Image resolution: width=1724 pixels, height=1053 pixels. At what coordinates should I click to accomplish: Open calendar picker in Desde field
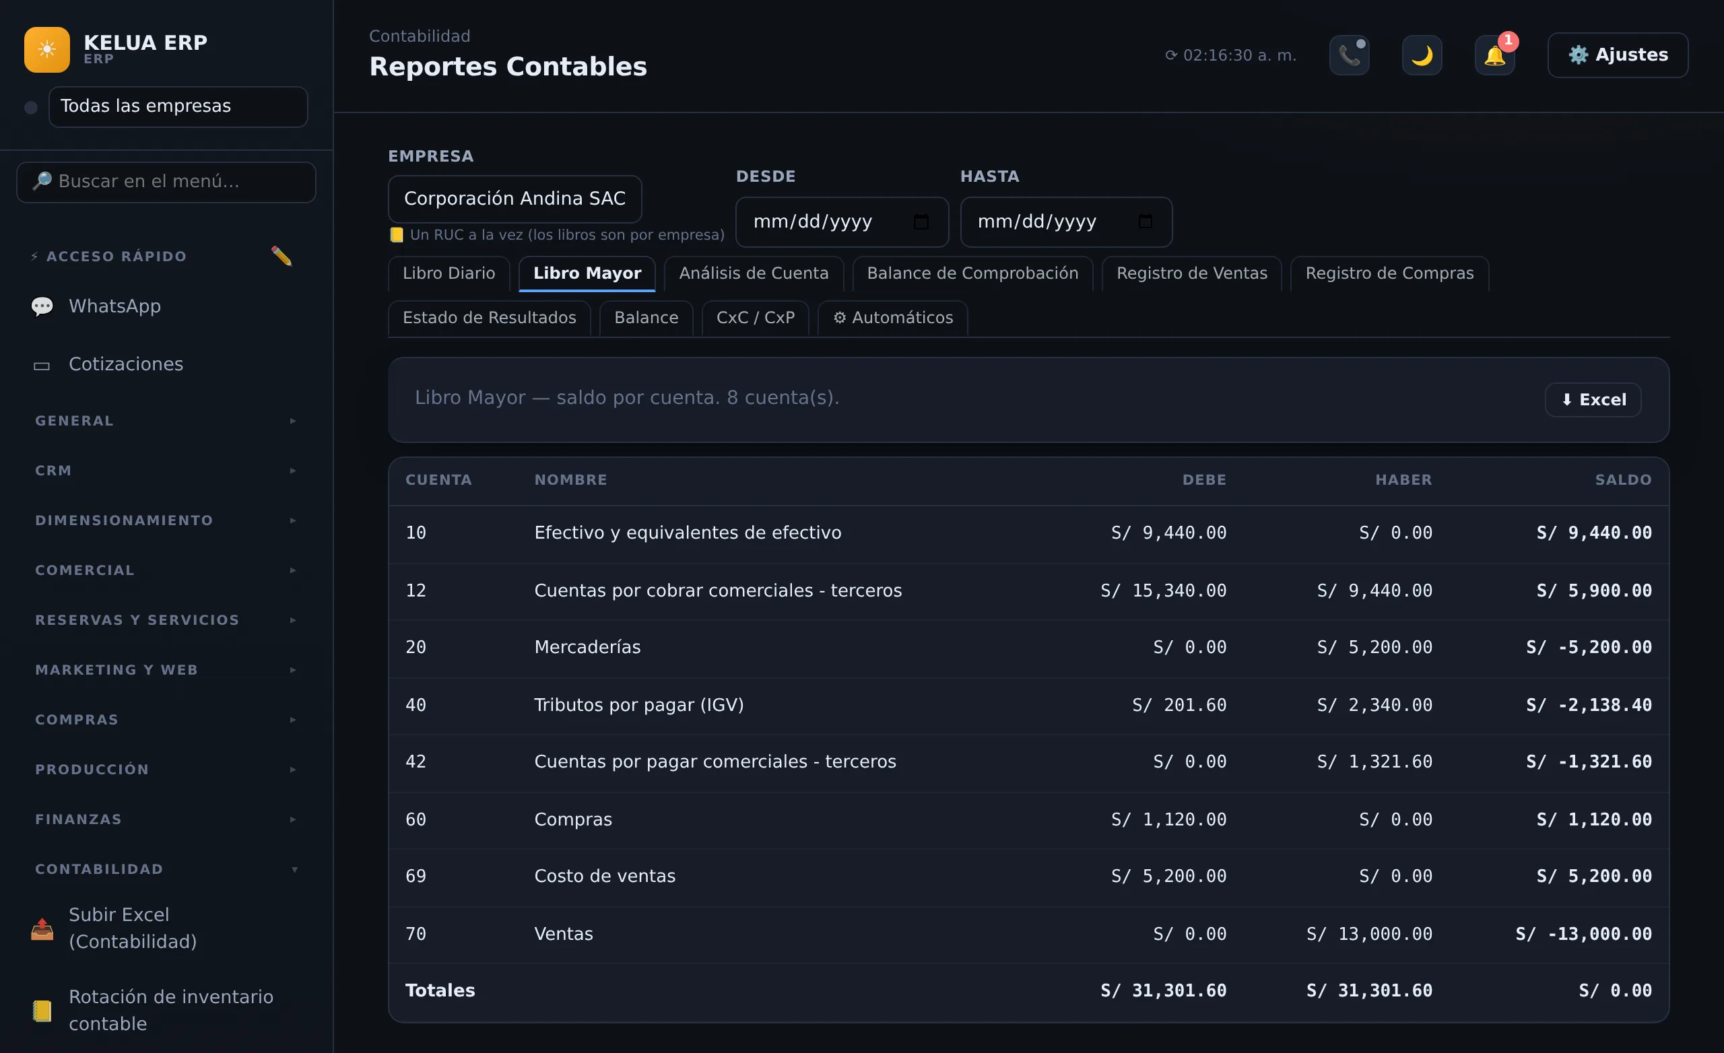point(921,222)
